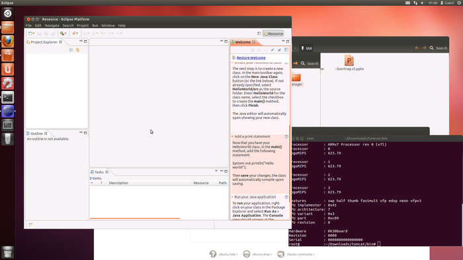Open the New wizard dropdown arrow

pyautogui.click(x=33, y=34)
